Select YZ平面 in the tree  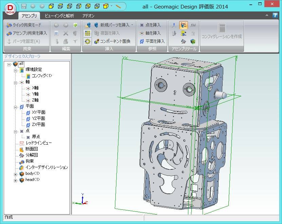coord(38,118)
